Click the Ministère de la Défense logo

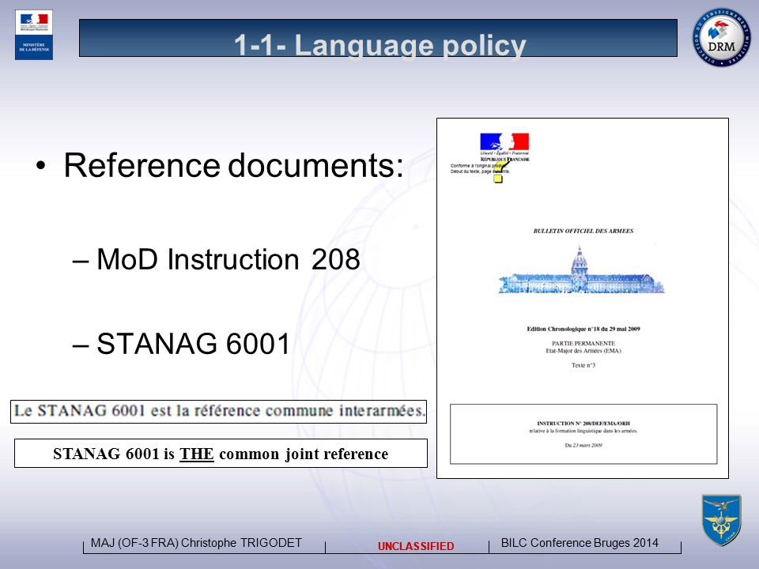(34, 35)
